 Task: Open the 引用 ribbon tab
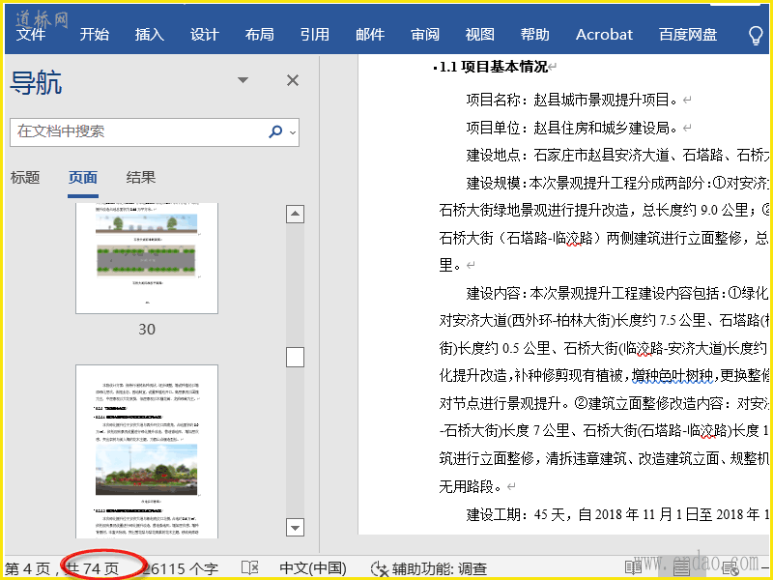315,35
